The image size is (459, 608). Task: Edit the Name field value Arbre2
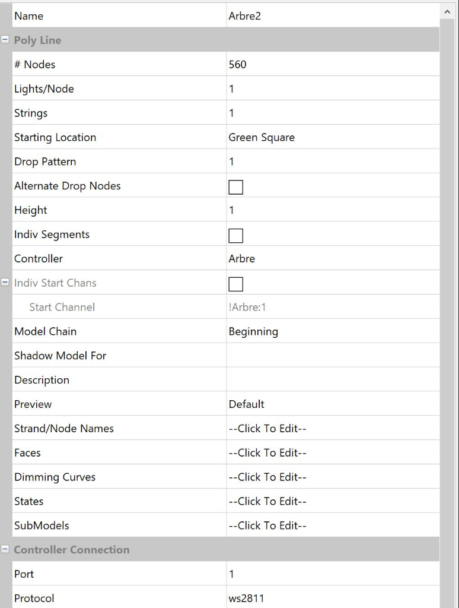332,16
